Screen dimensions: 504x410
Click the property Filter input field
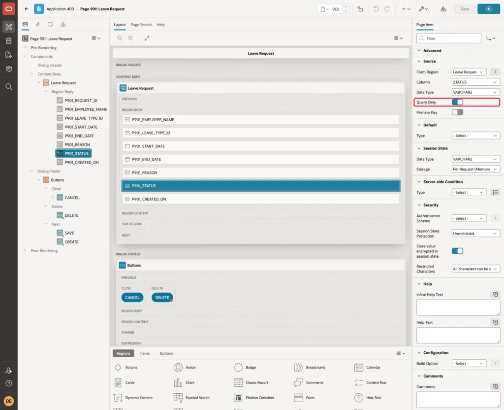coord(449,38)
